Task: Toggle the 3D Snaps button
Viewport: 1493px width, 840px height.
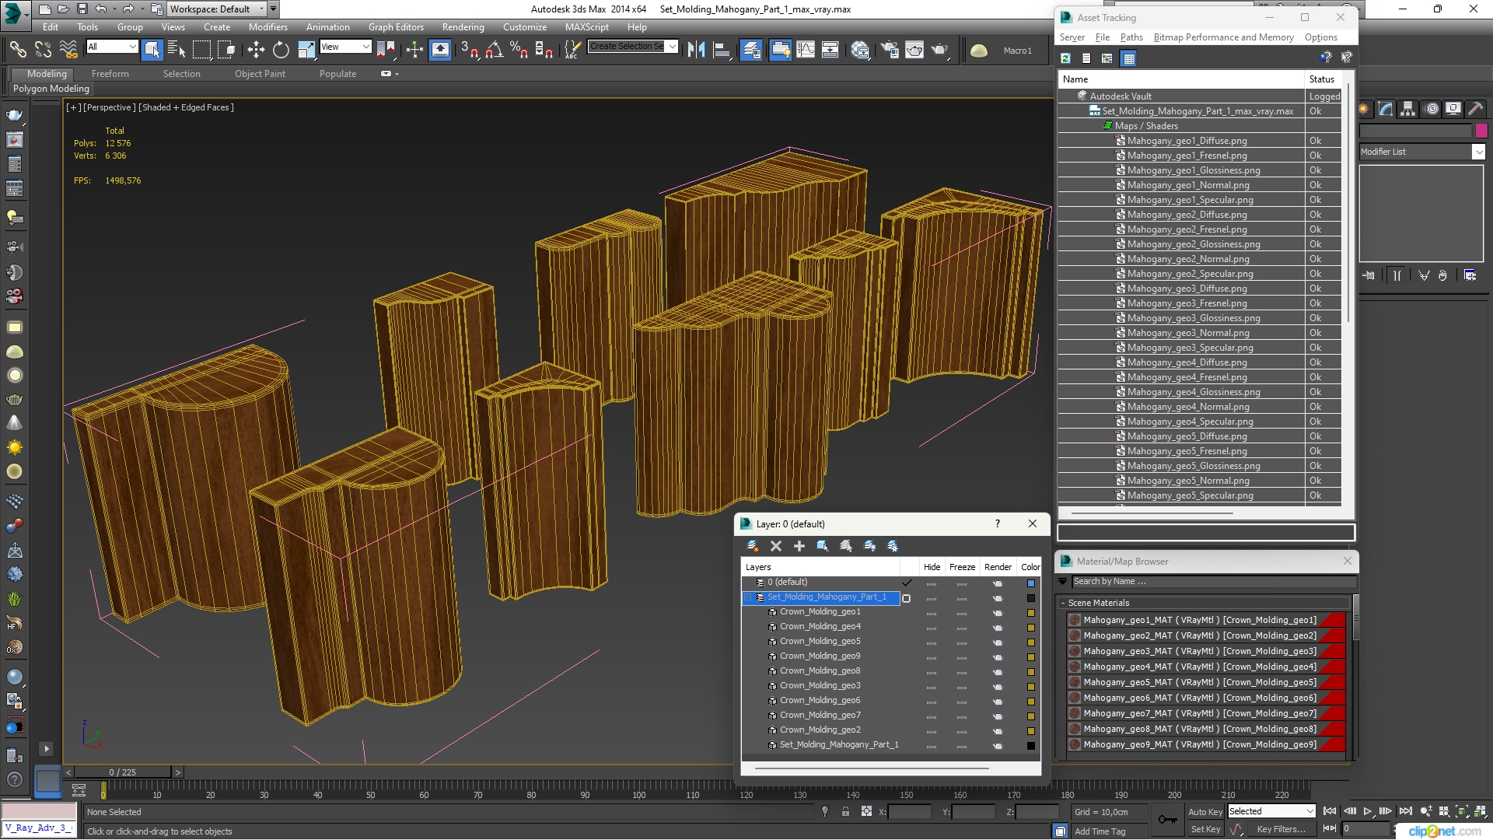Action: pos(469,50)
